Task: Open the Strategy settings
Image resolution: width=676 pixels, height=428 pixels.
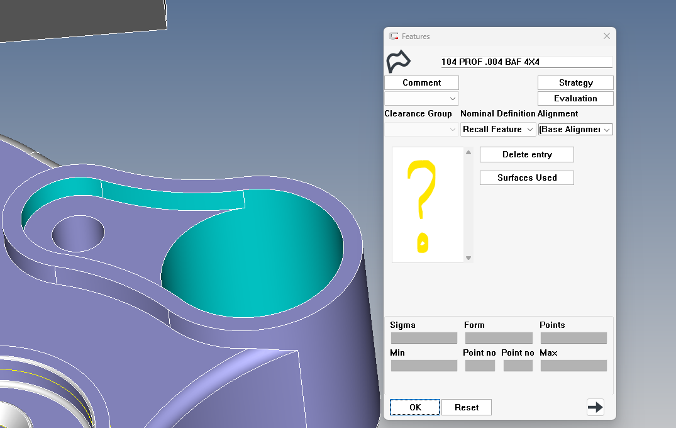Action: pyautogui.click(x=575, y=83)
